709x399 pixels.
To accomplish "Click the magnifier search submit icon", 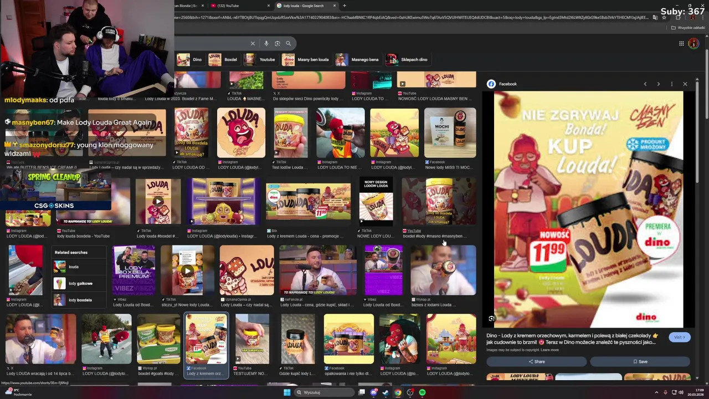I will pyautogui.click(x=288, y=43).
